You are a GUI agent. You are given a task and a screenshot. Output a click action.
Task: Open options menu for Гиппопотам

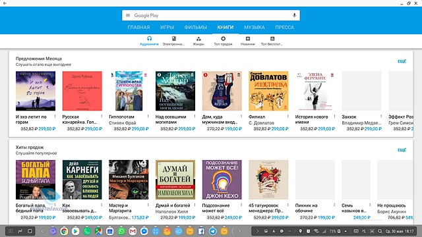148,117
